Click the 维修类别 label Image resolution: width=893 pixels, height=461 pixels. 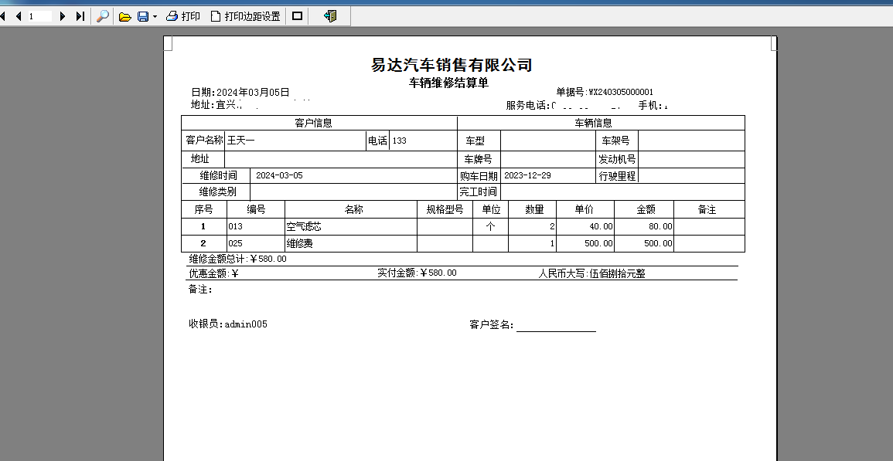tap(217, 192)
